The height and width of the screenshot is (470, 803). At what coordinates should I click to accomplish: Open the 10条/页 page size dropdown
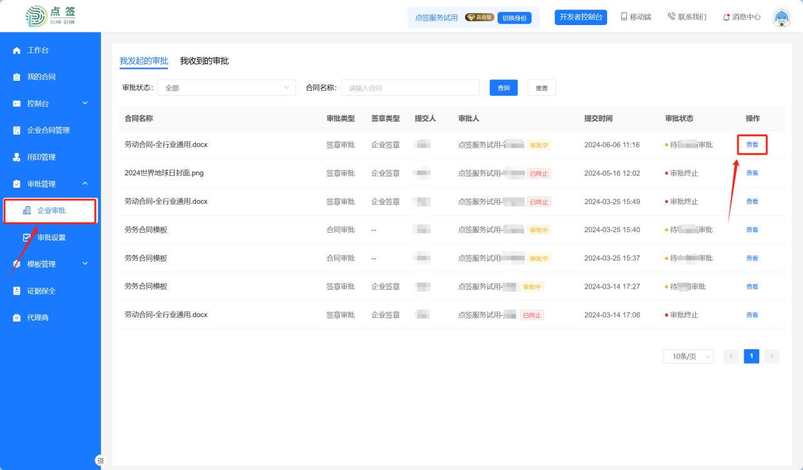click(688, 356)
